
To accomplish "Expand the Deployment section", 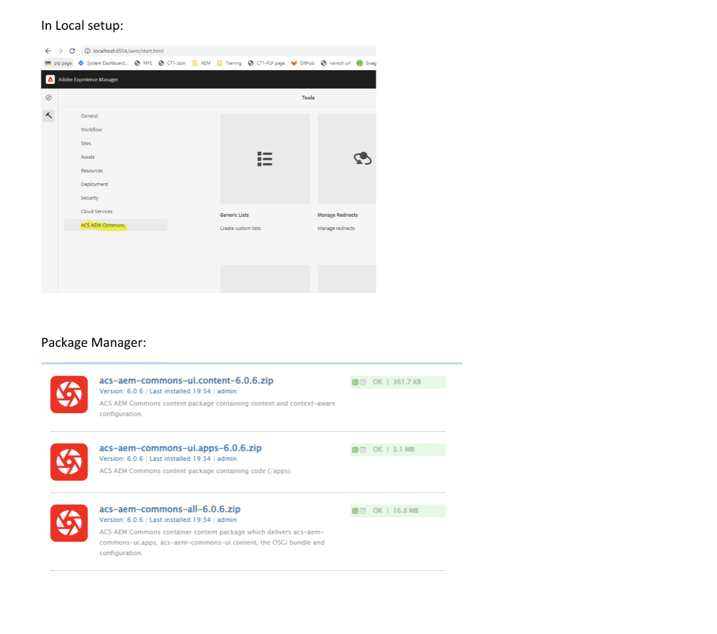I will (x=94, y=184).
